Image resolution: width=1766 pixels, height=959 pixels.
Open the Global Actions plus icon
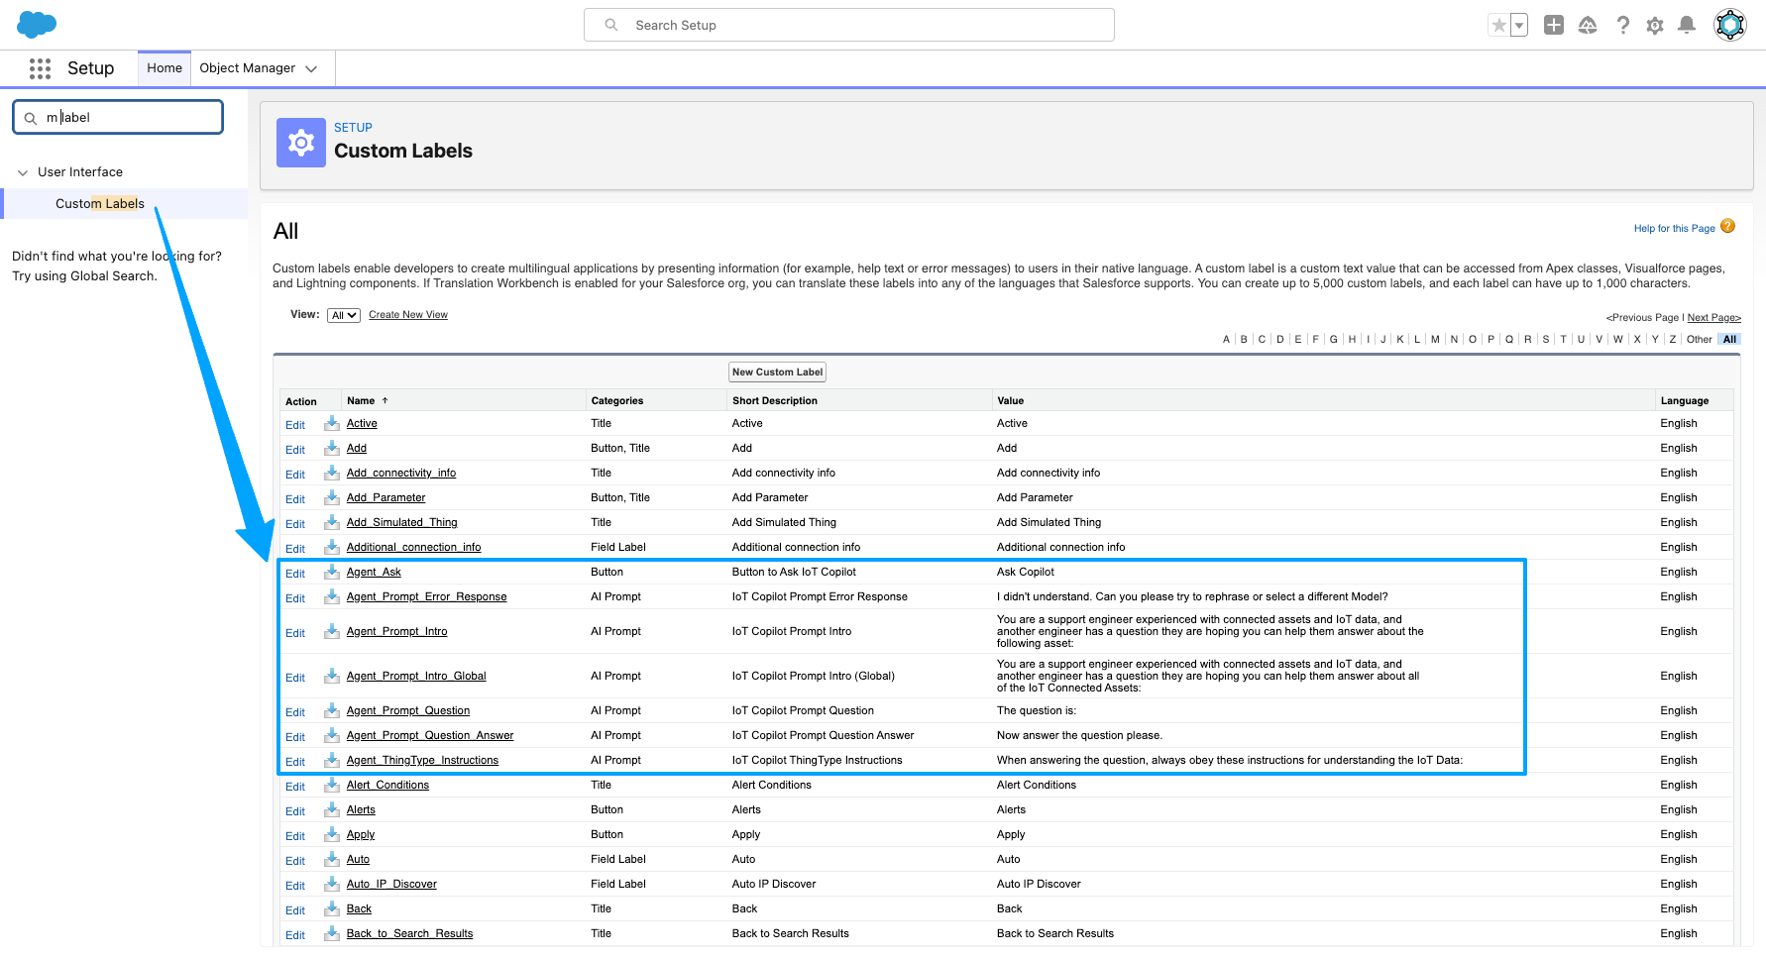coord(1554,25)
